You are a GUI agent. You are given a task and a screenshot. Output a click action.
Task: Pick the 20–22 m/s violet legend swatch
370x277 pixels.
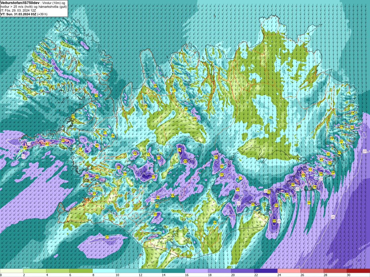(x=243, y=271)
